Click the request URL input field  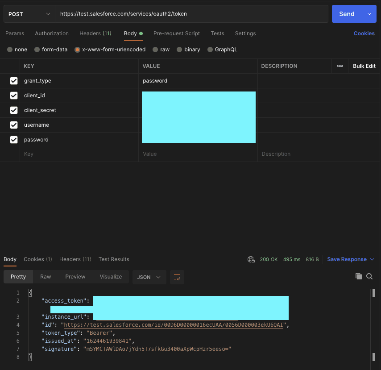191,14
